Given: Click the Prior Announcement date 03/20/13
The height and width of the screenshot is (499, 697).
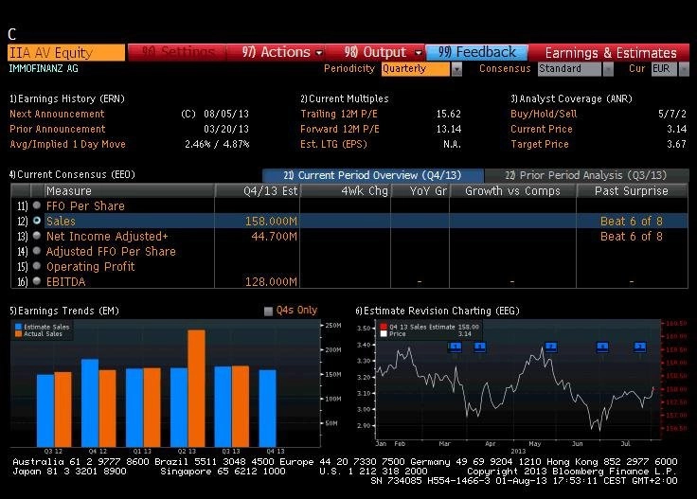Looking at the screenshot, I should pos(226,130).
